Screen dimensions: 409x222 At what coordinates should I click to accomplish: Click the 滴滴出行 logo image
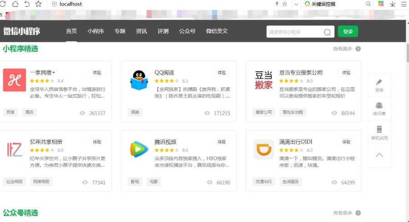point(264,149)
